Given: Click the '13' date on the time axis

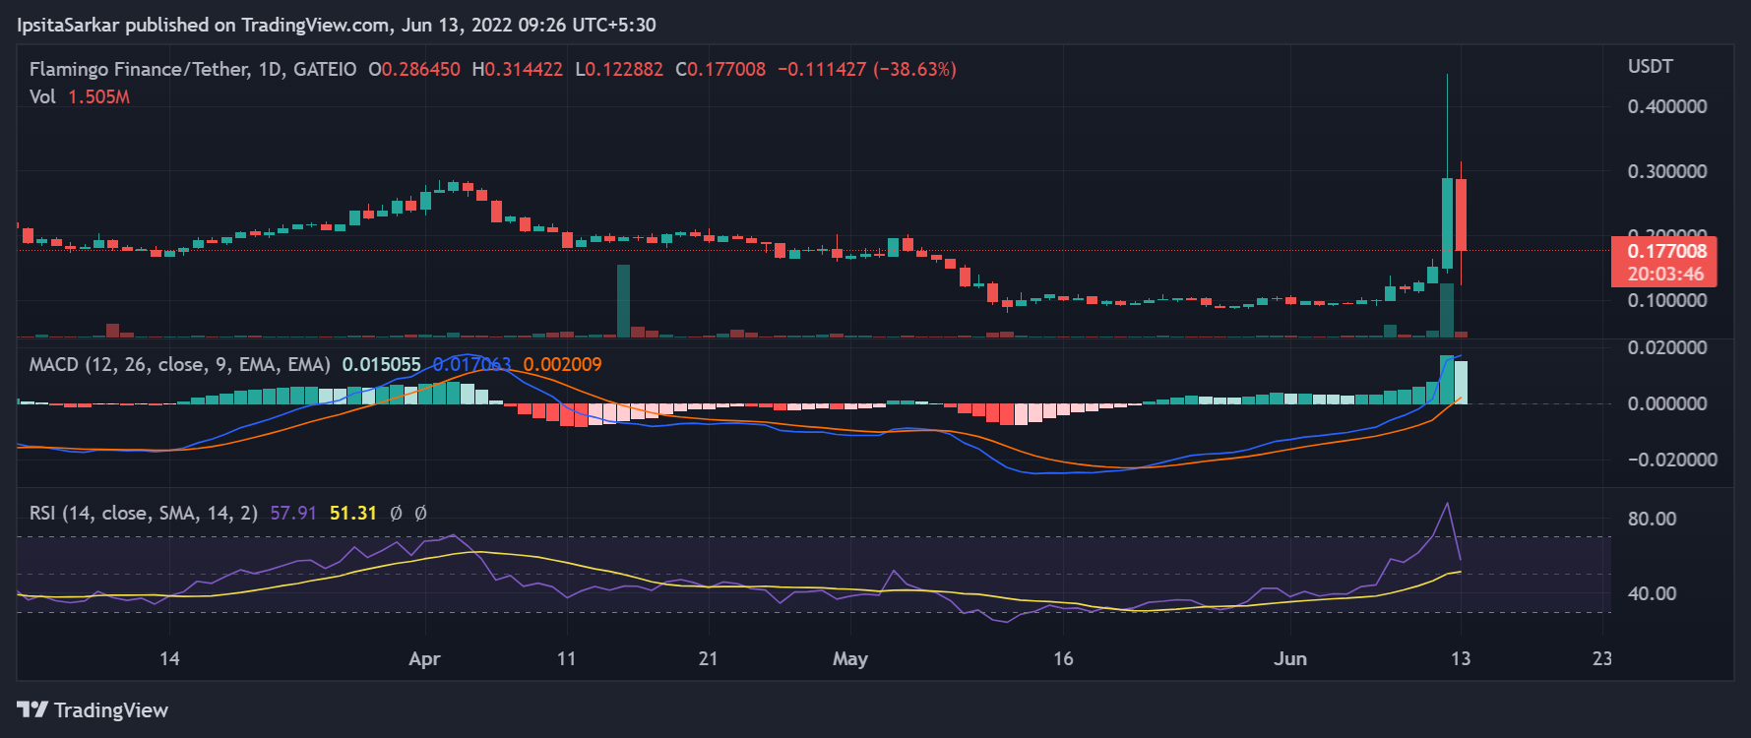Looking at the screenshot, I should point(1461,659).
